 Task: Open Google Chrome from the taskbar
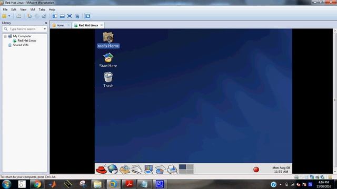(37, 184)
